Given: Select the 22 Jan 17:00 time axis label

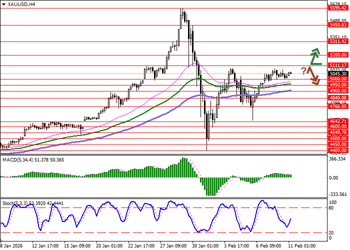Looking at the screenshot, I should pos(141,246).
